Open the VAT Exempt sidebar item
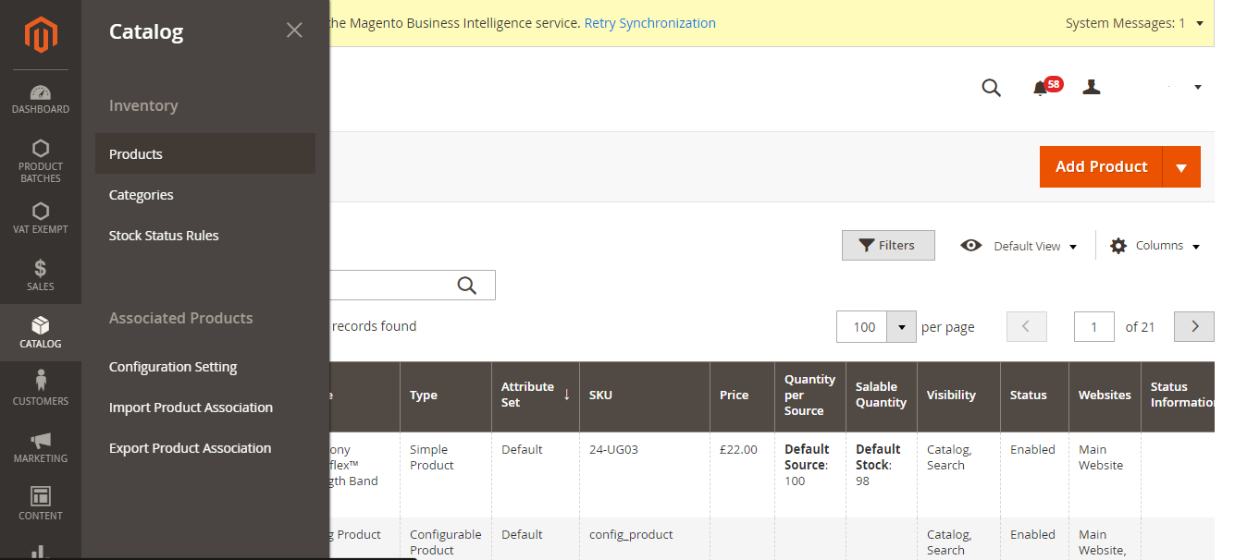Viewport: 1235px width, 560px height. pyautogui.click(x=41, y=218)
